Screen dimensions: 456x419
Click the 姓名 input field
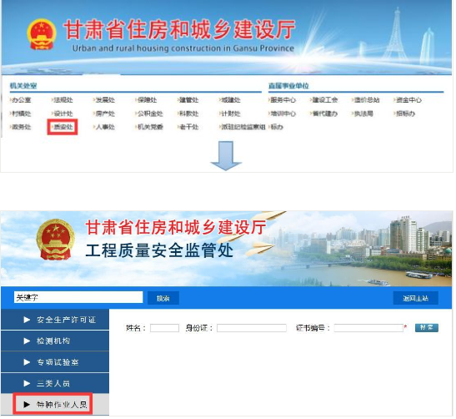[164, 328]
